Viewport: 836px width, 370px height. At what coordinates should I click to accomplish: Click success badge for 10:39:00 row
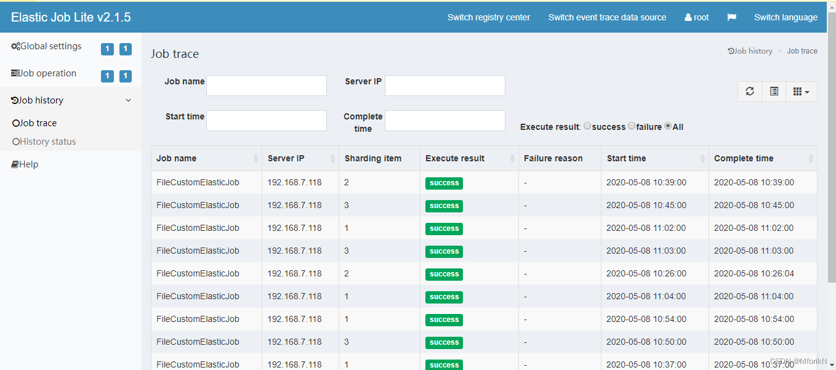[444, 183]
